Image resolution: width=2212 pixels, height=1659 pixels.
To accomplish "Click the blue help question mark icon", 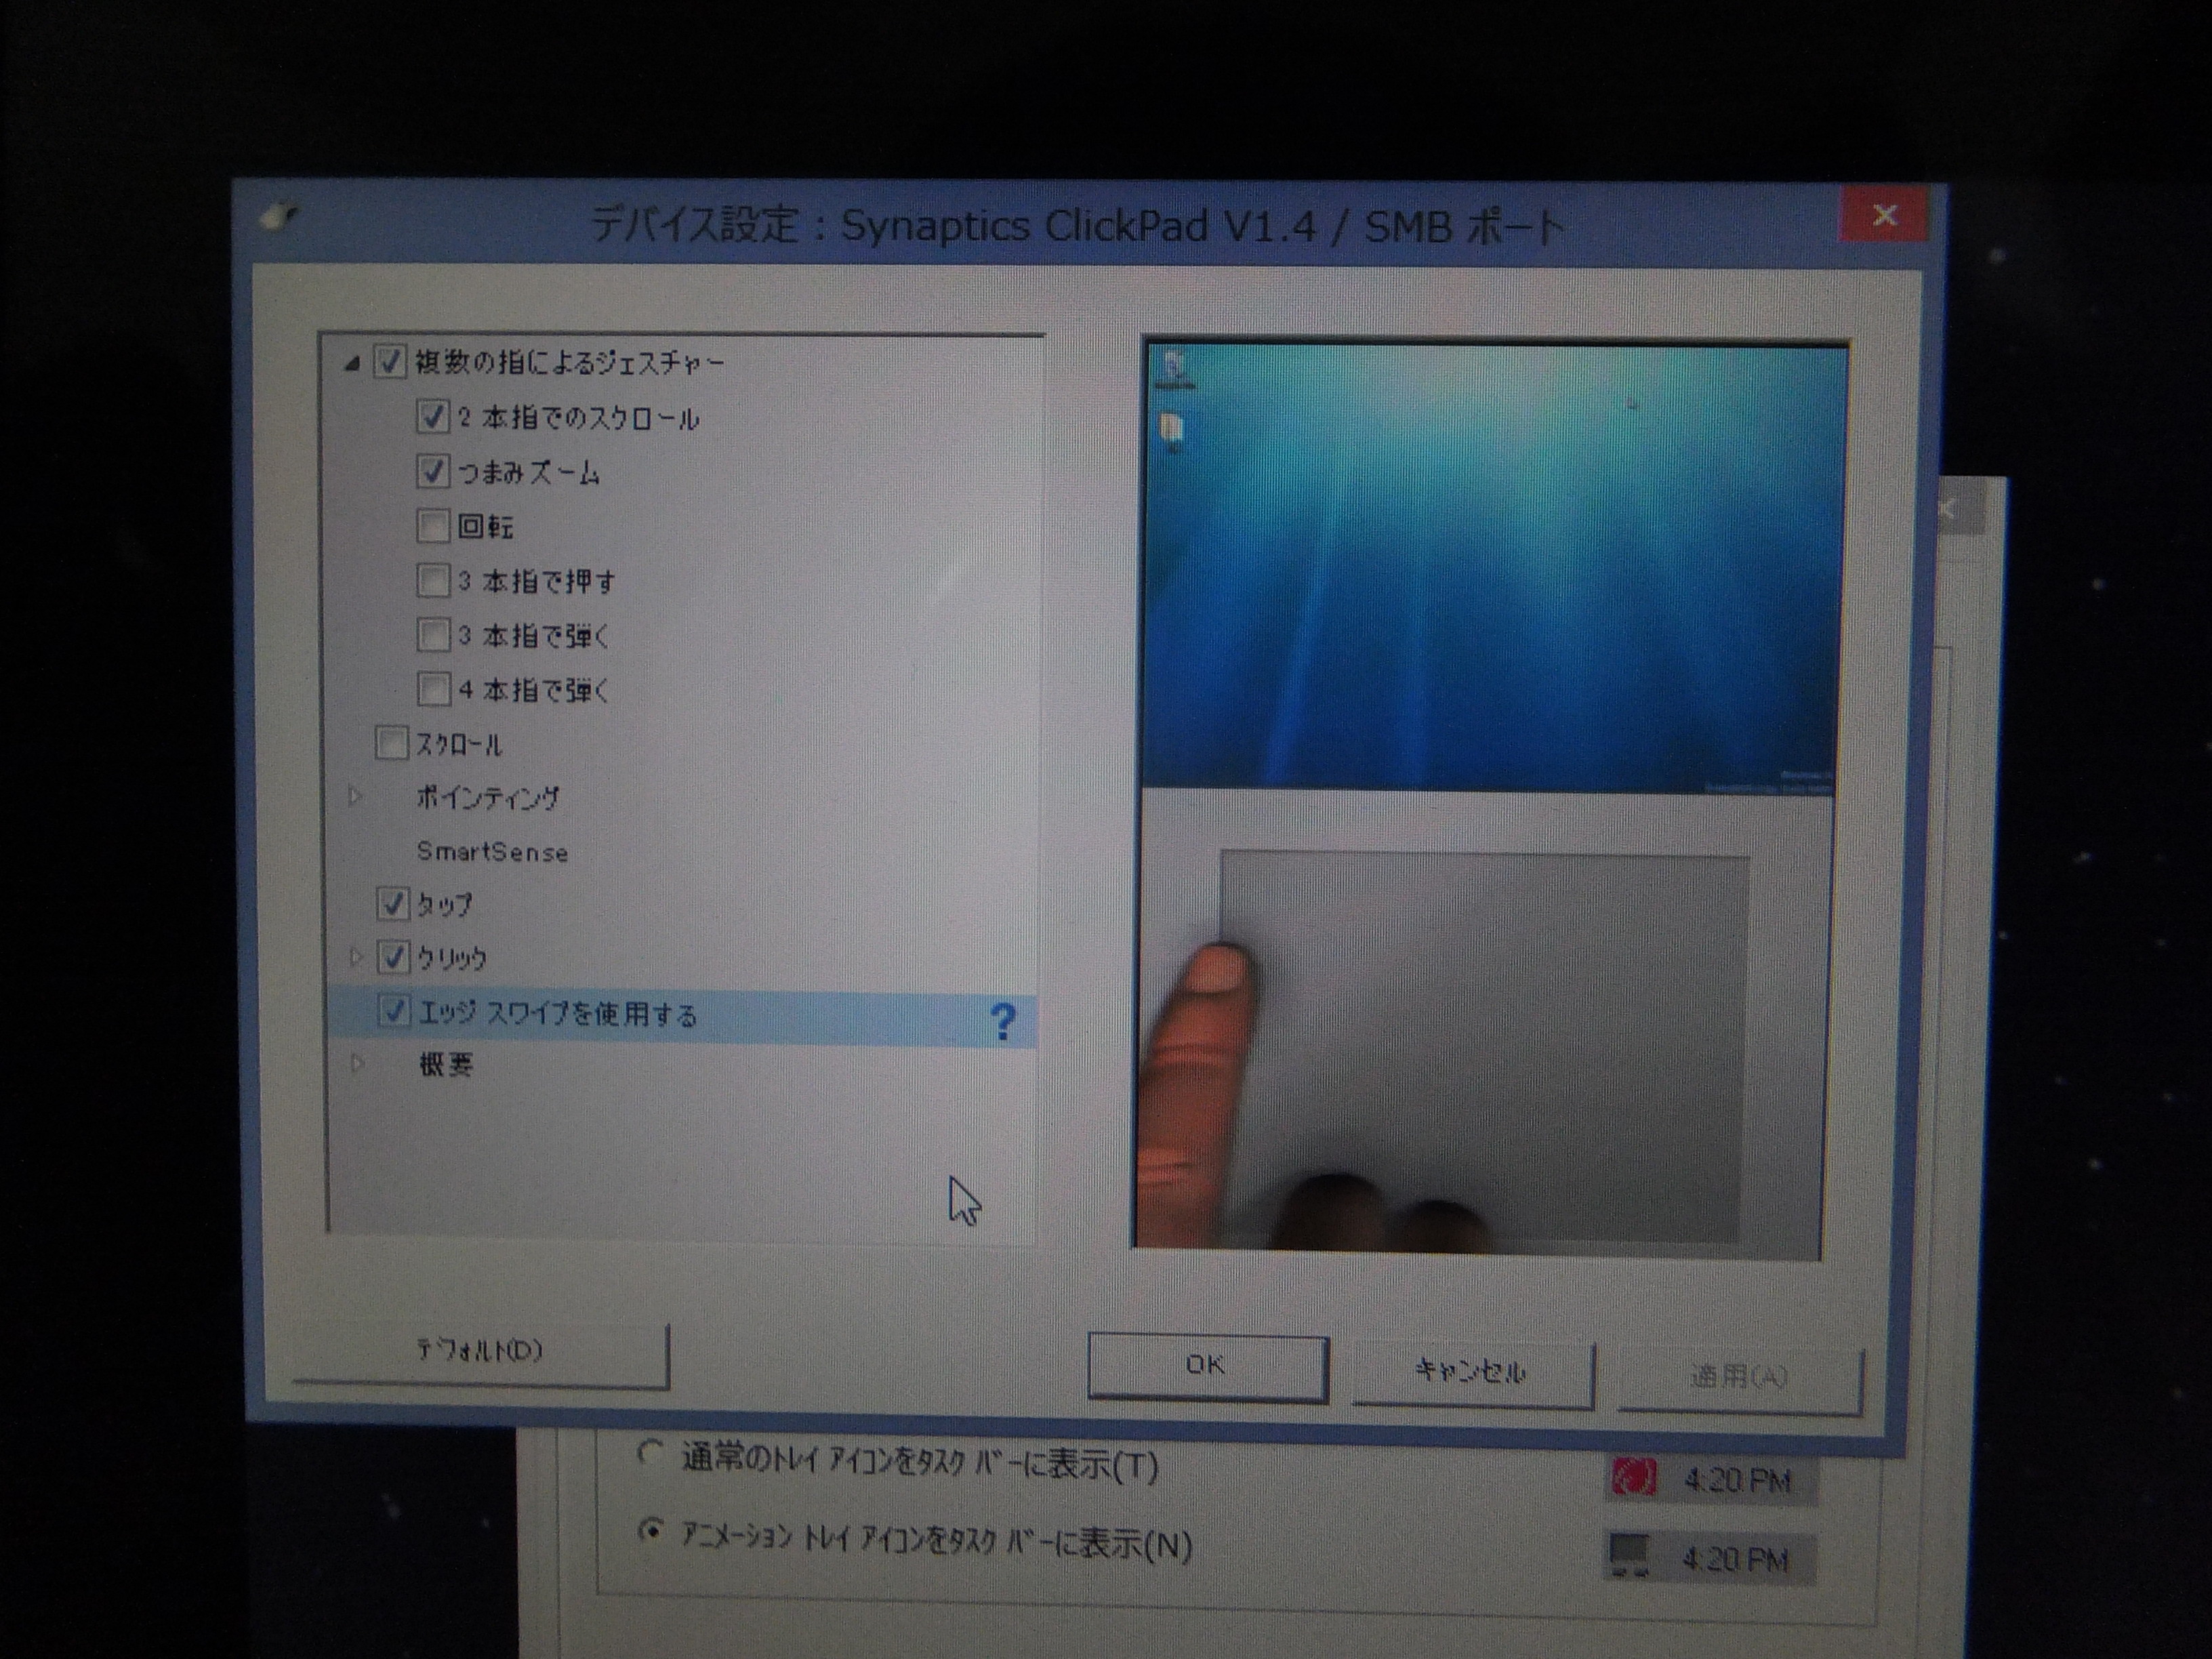I will pyautogui.click(x=1002, y=1021).
